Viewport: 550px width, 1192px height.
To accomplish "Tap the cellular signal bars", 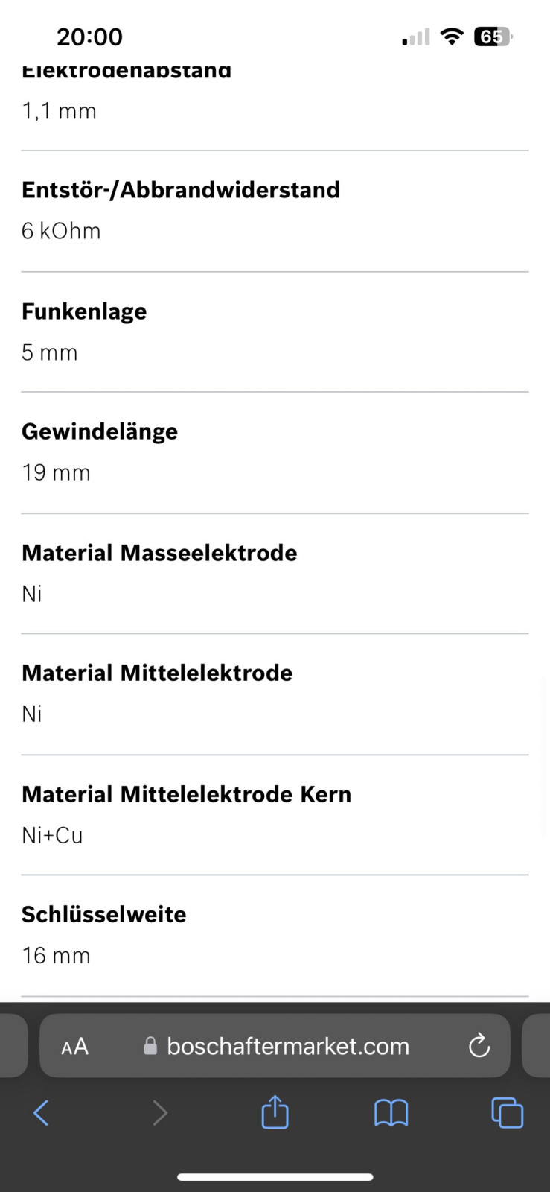I will [416, 37].
